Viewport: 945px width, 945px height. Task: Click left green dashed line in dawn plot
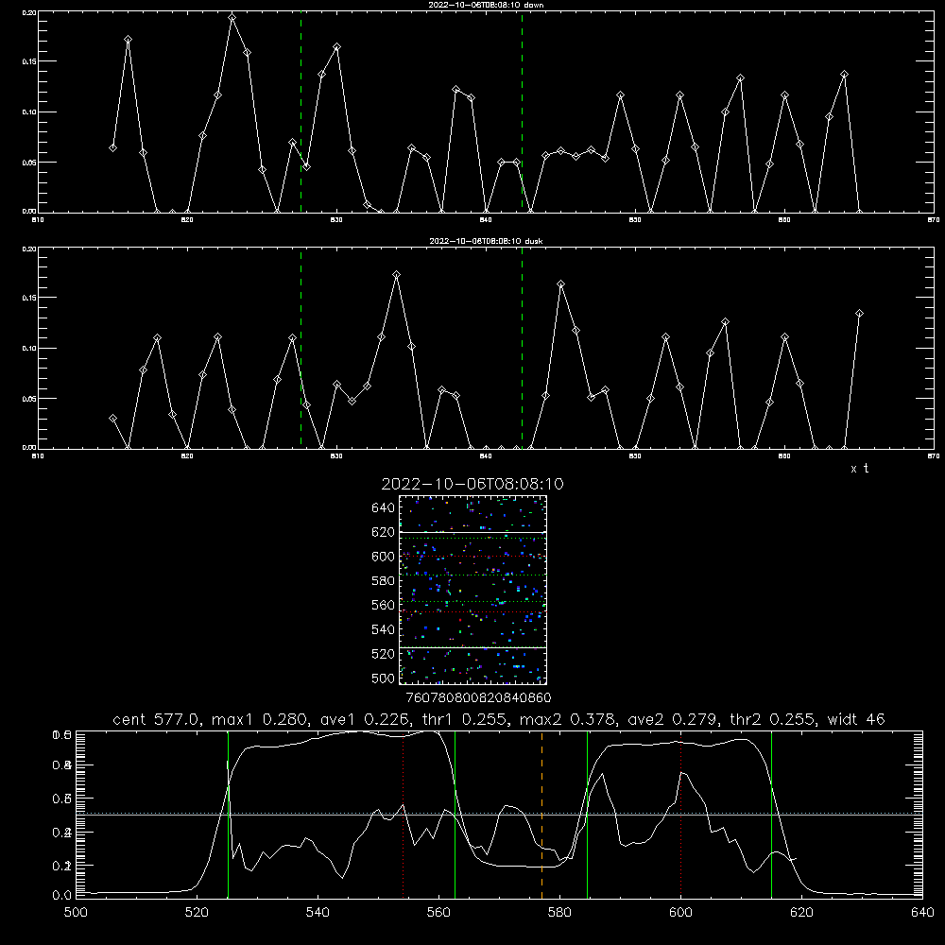click(301, 112)
